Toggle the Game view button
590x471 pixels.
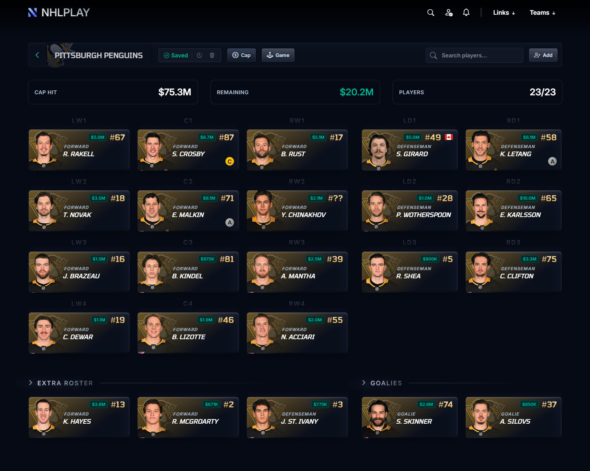(x=278, y=55)
